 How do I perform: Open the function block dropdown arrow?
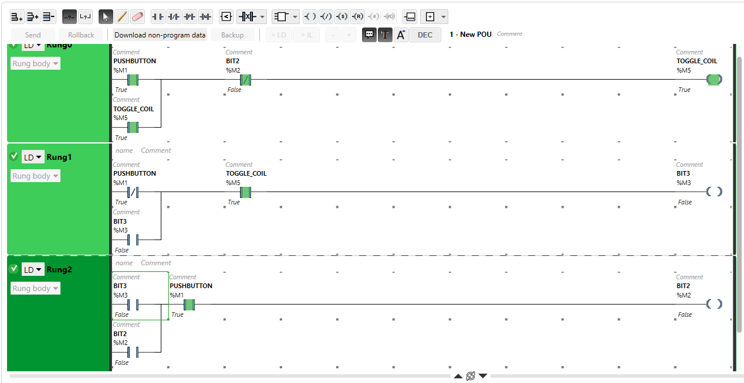[295, 17]
